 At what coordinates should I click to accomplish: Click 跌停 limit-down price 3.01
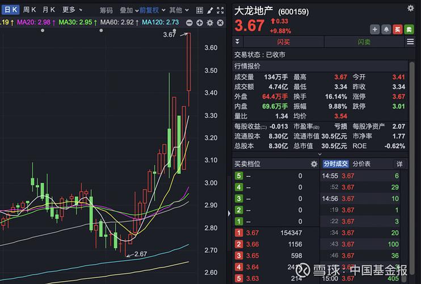pos(398,106)
